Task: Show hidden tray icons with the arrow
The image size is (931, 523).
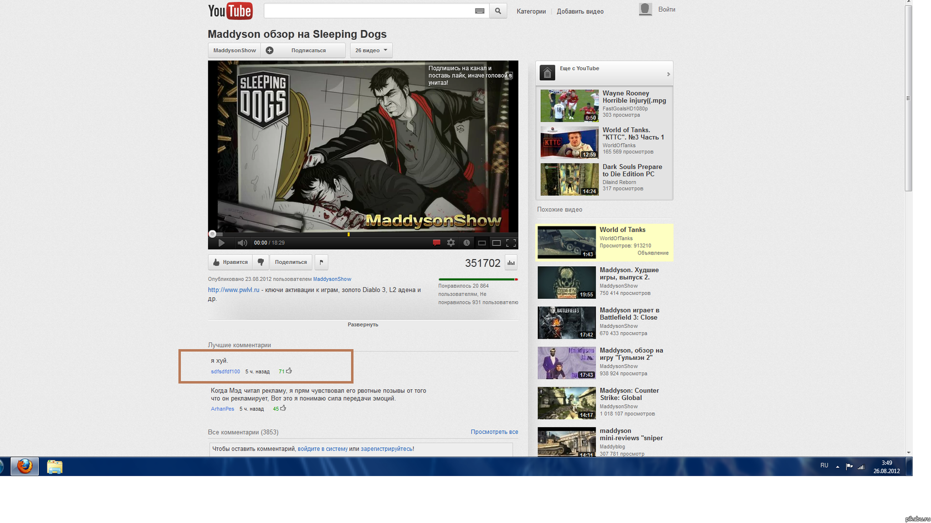Action: [837, 467]
